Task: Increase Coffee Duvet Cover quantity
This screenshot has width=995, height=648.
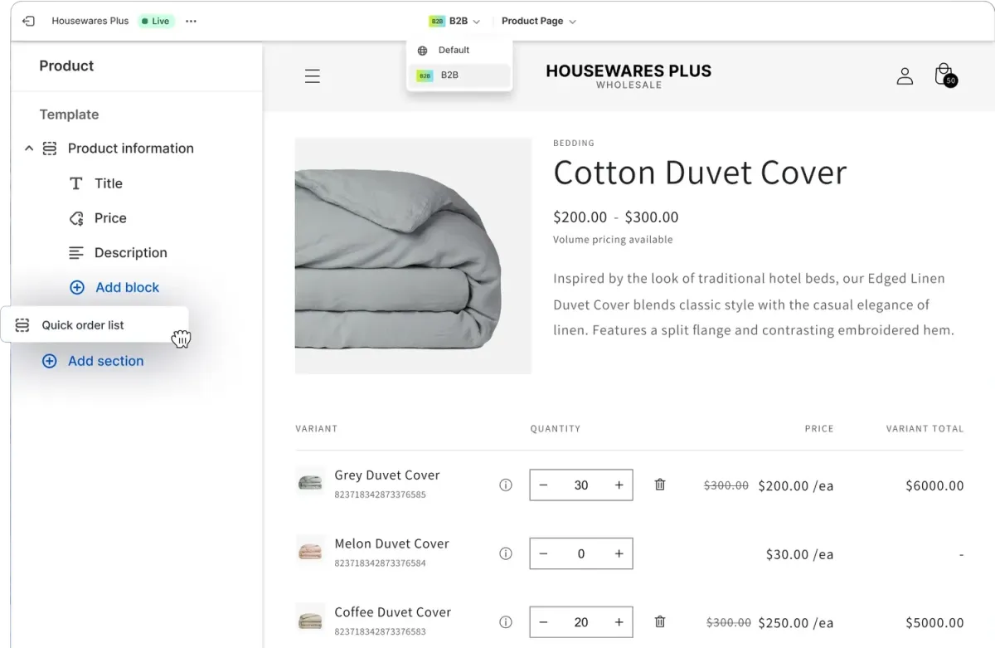Action: pyautogui.click(x=619, y=622)
